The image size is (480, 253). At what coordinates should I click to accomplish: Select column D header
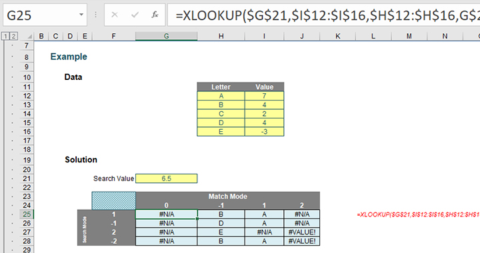point(70,36)
